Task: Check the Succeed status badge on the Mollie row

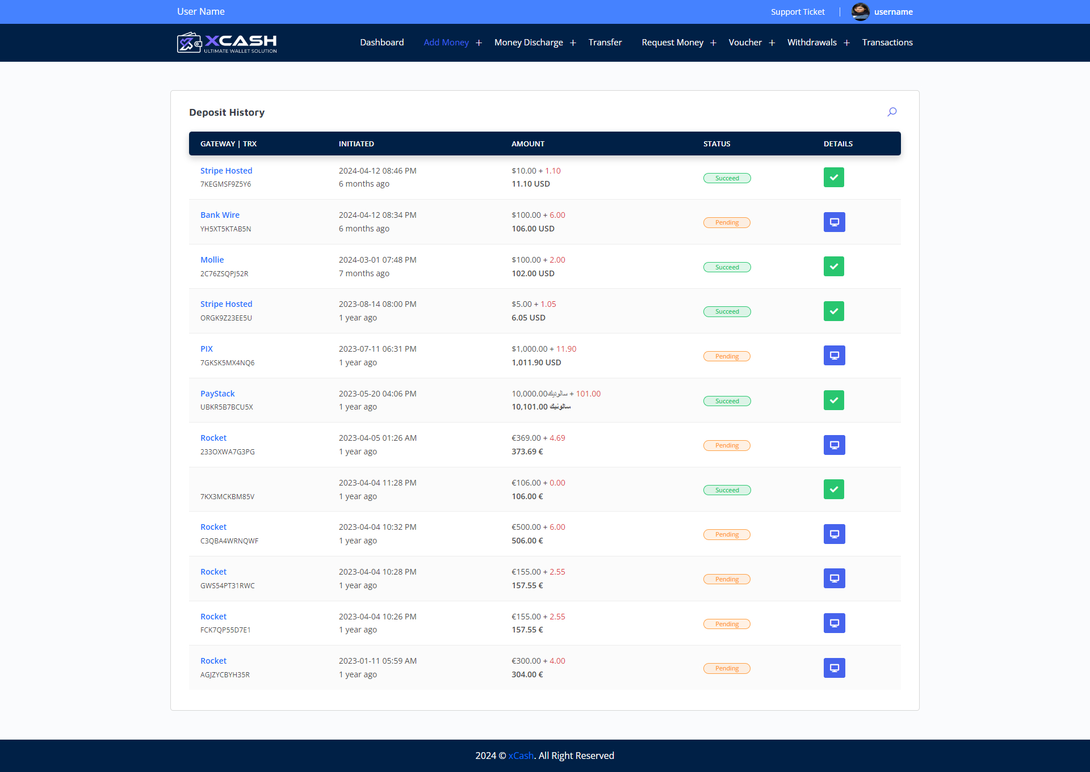Action: click(727, 267)
